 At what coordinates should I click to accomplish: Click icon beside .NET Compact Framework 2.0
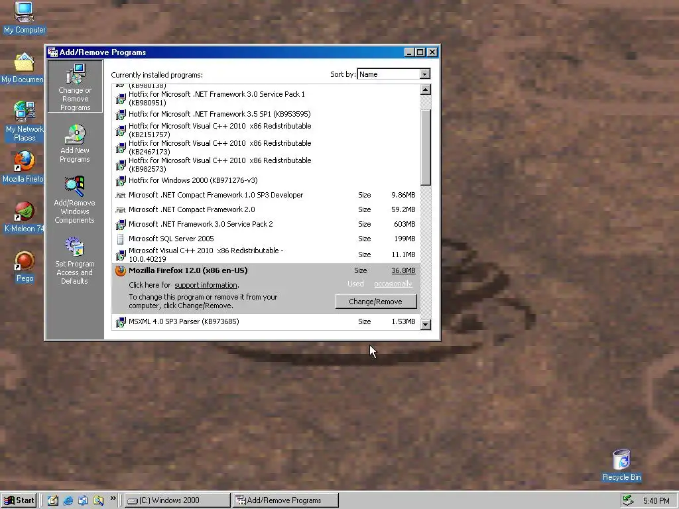click(121, 210)
